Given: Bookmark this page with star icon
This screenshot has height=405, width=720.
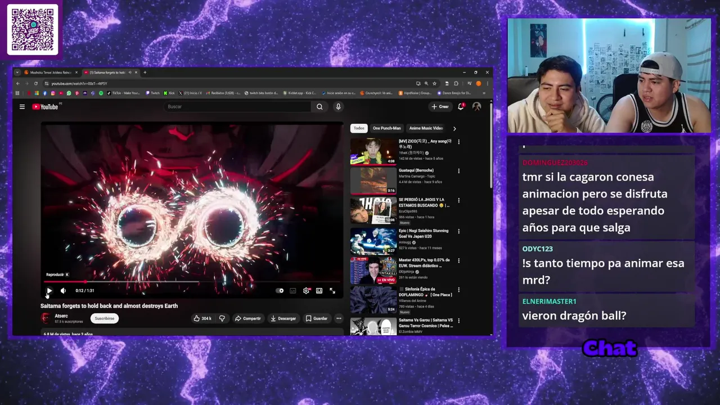Looking at the screenshot, I should 434,83.
